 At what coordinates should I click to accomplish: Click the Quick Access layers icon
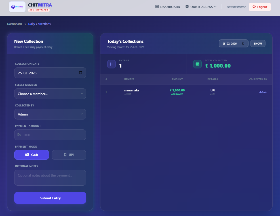coord(187,7)
